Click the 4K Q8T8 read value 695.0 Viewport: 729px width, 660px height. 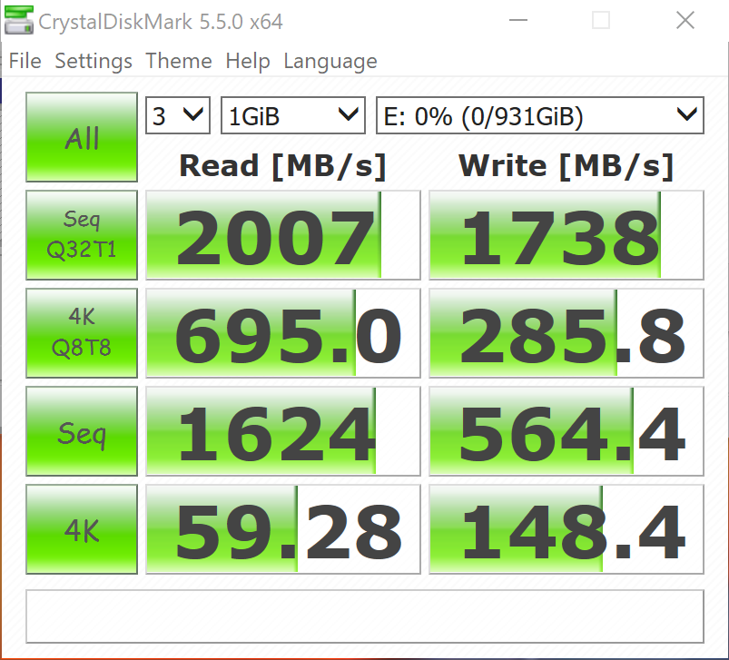[283, 333]
